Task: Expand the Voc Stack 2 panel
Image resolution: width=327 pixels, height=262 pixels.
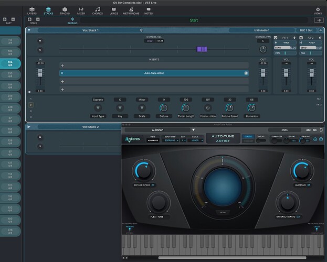Action: pyautogui.click(x=29, y=127)
